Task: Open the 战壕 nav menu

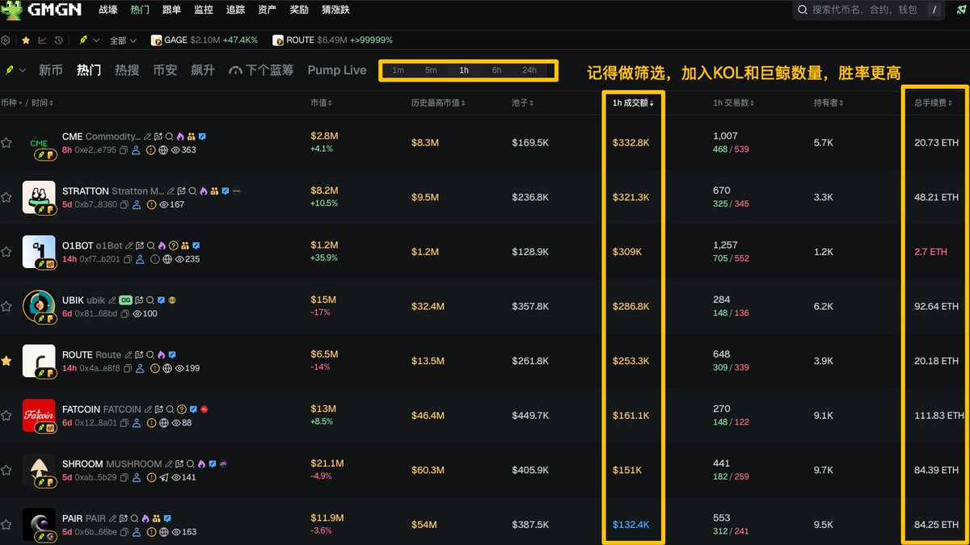Action: click(108, 10)
